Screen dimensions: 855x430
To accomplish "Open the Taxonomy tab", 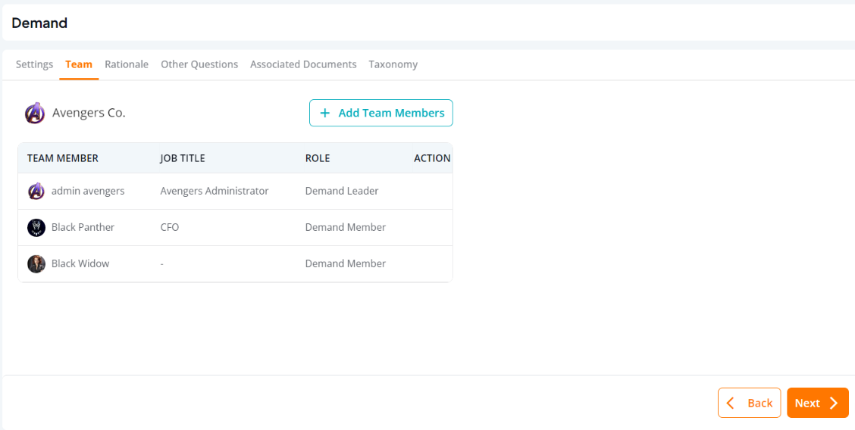I will click(x=393, y=64).
